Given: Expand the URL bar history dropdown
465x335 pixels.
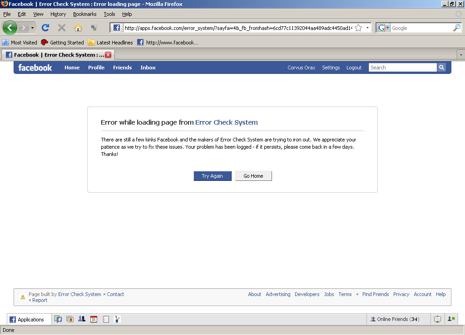Looking at the screenshot, I should (367, 28).
